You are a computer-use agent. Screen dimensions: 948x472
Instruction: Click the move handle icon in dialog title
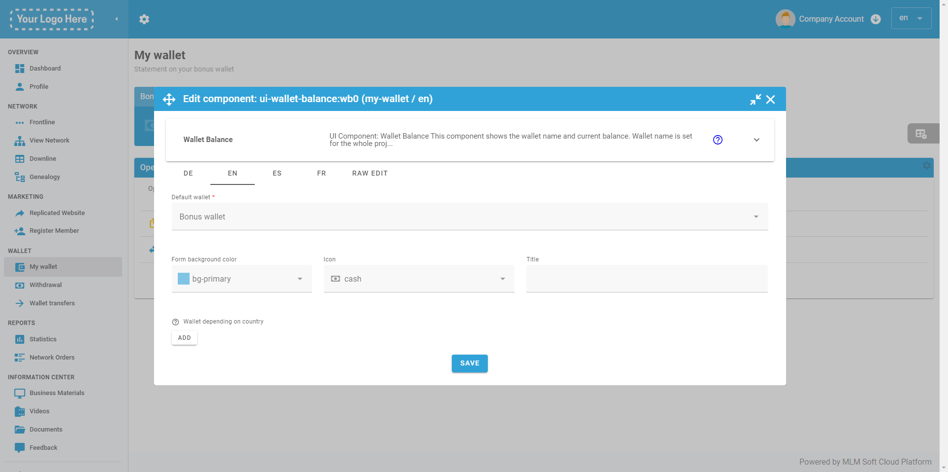click(169, 99)
